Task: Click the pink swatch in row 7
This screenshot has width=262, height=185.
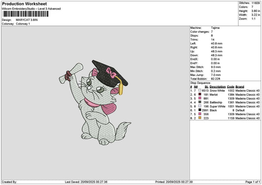Action: point(200,114)
